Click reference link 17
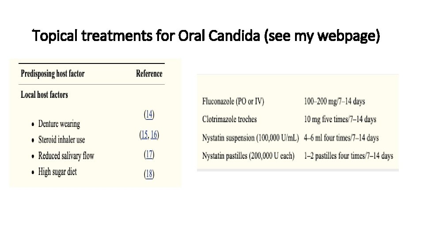The height and width of the screenshot is (238, 424). (149, 154)
